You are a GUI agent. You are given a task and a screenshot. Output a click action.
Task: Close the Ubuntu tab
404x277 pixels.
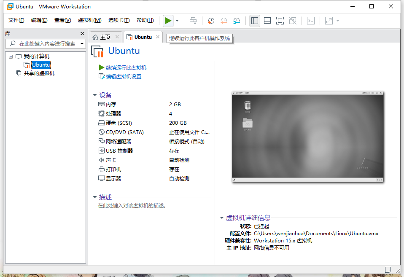point(158,37)
